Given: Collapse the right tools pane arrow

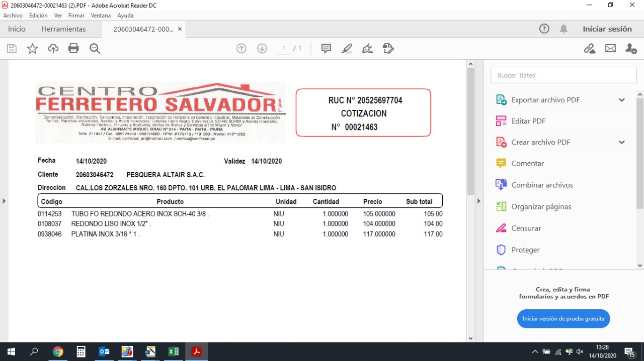Looking at the screenshot, I should (478, 201).
